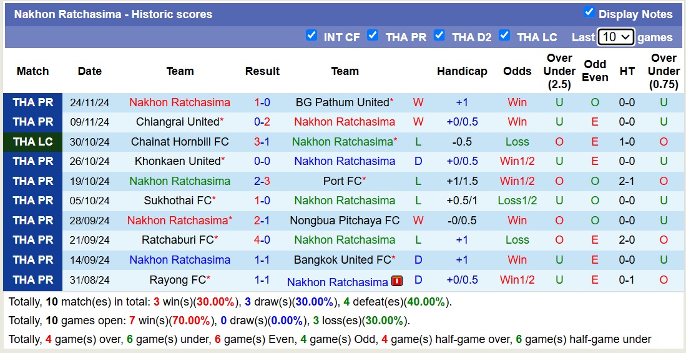Open the Ratchaburi FC team page
Image resolution: width=686 pixels, height=353 pixels.
pos(177,240)
